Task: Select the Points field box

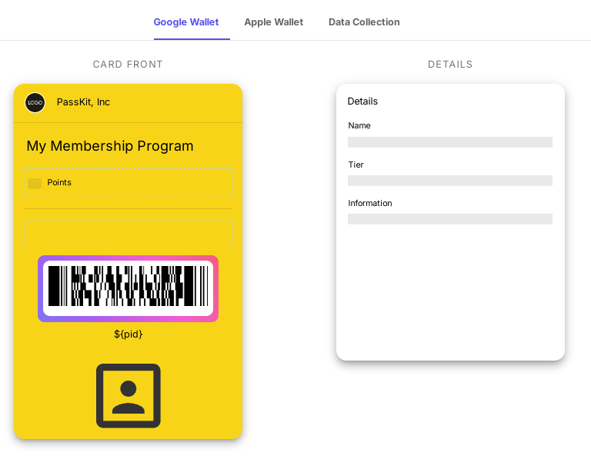Action: pos(129,183)
